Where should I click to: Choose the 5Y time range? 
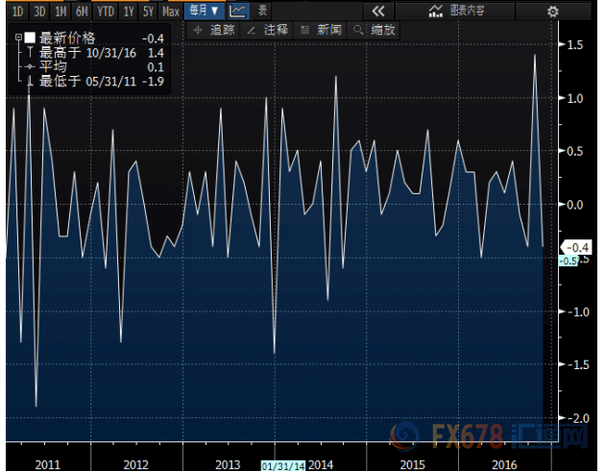tap(148, 12)
